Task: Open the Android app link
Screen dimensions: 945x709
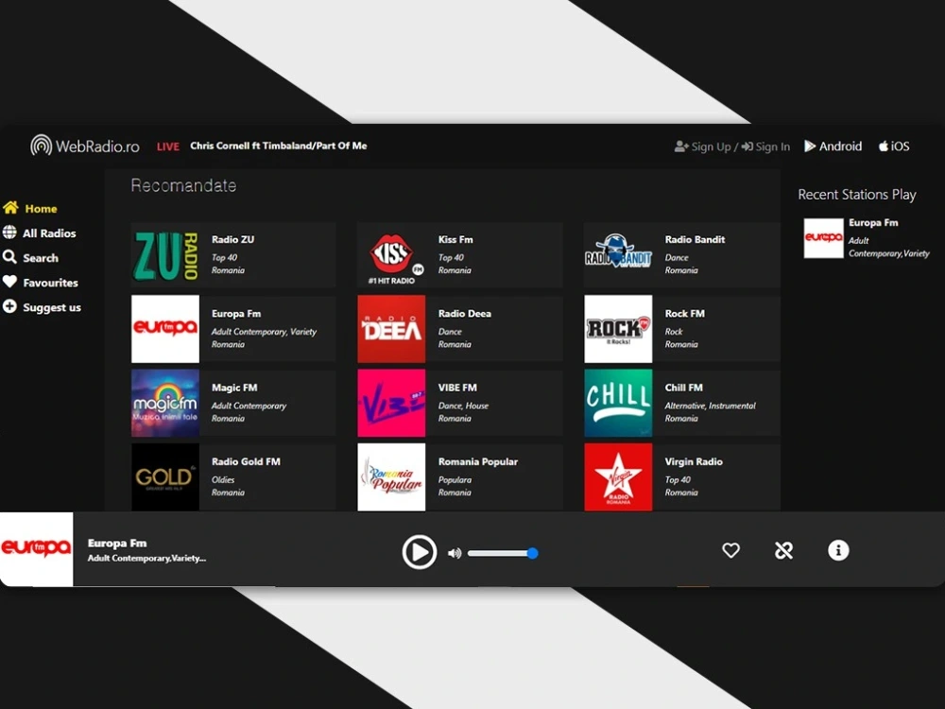Action: click(x=833, y=147)
